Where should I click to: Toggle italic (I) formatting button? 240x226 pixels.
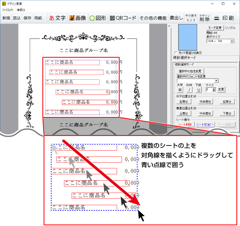click(x=189, y=89)
